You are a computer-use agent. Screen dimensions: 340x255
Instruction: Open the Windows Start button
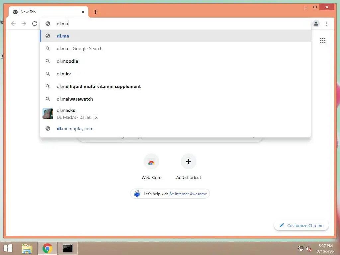[8, 248]
